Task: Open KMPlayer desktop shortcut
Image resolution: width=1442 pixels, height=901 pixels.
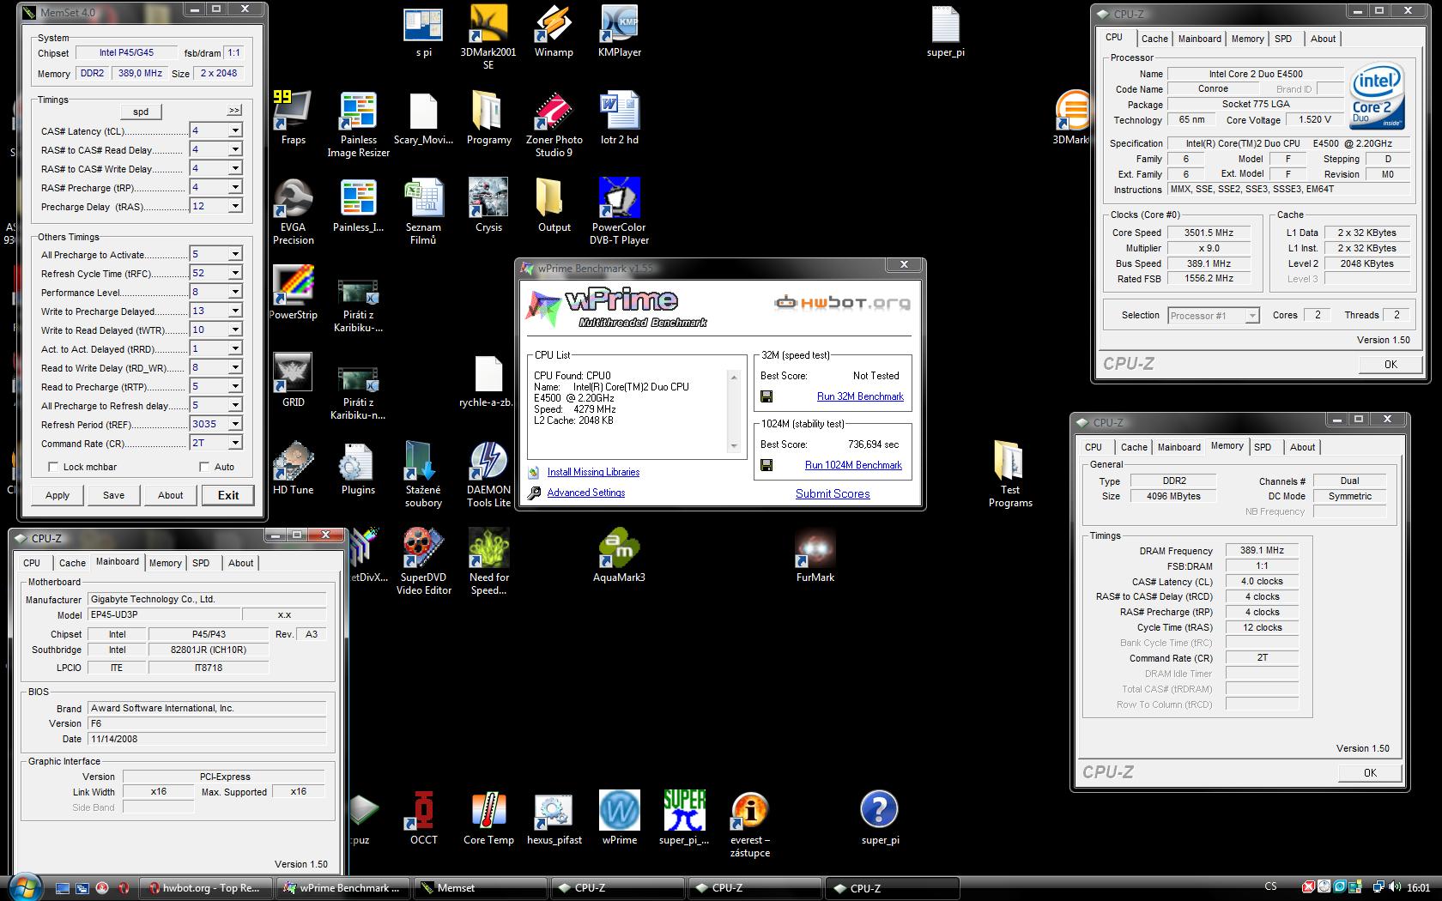Action: coord(620,32)
